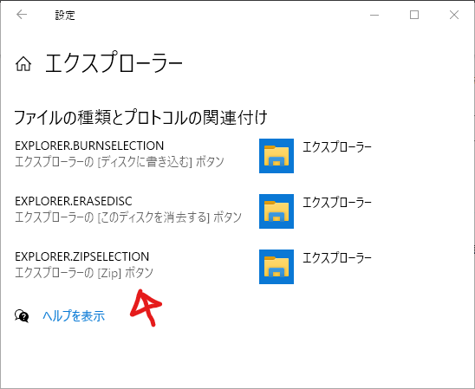
Task: Choose エクスプローラー app name for BURNSELECTION
Action: click(x=337, y=147)
